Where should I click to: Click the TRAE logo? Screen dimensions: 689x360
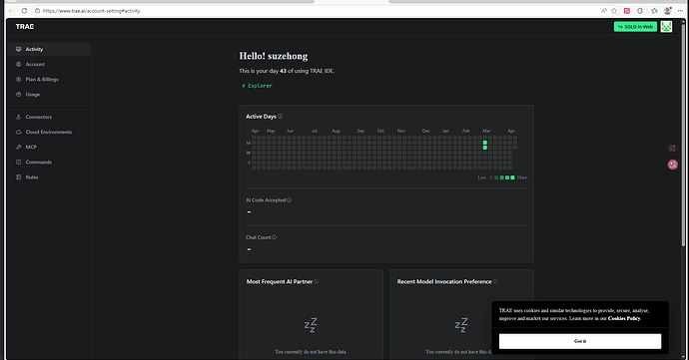click(25, 27)
